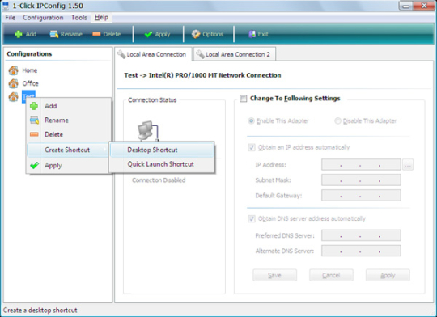Toggle Obtain an IP address automatically
437x317 pixels.
pyautogui.click(x=252, y=147)
